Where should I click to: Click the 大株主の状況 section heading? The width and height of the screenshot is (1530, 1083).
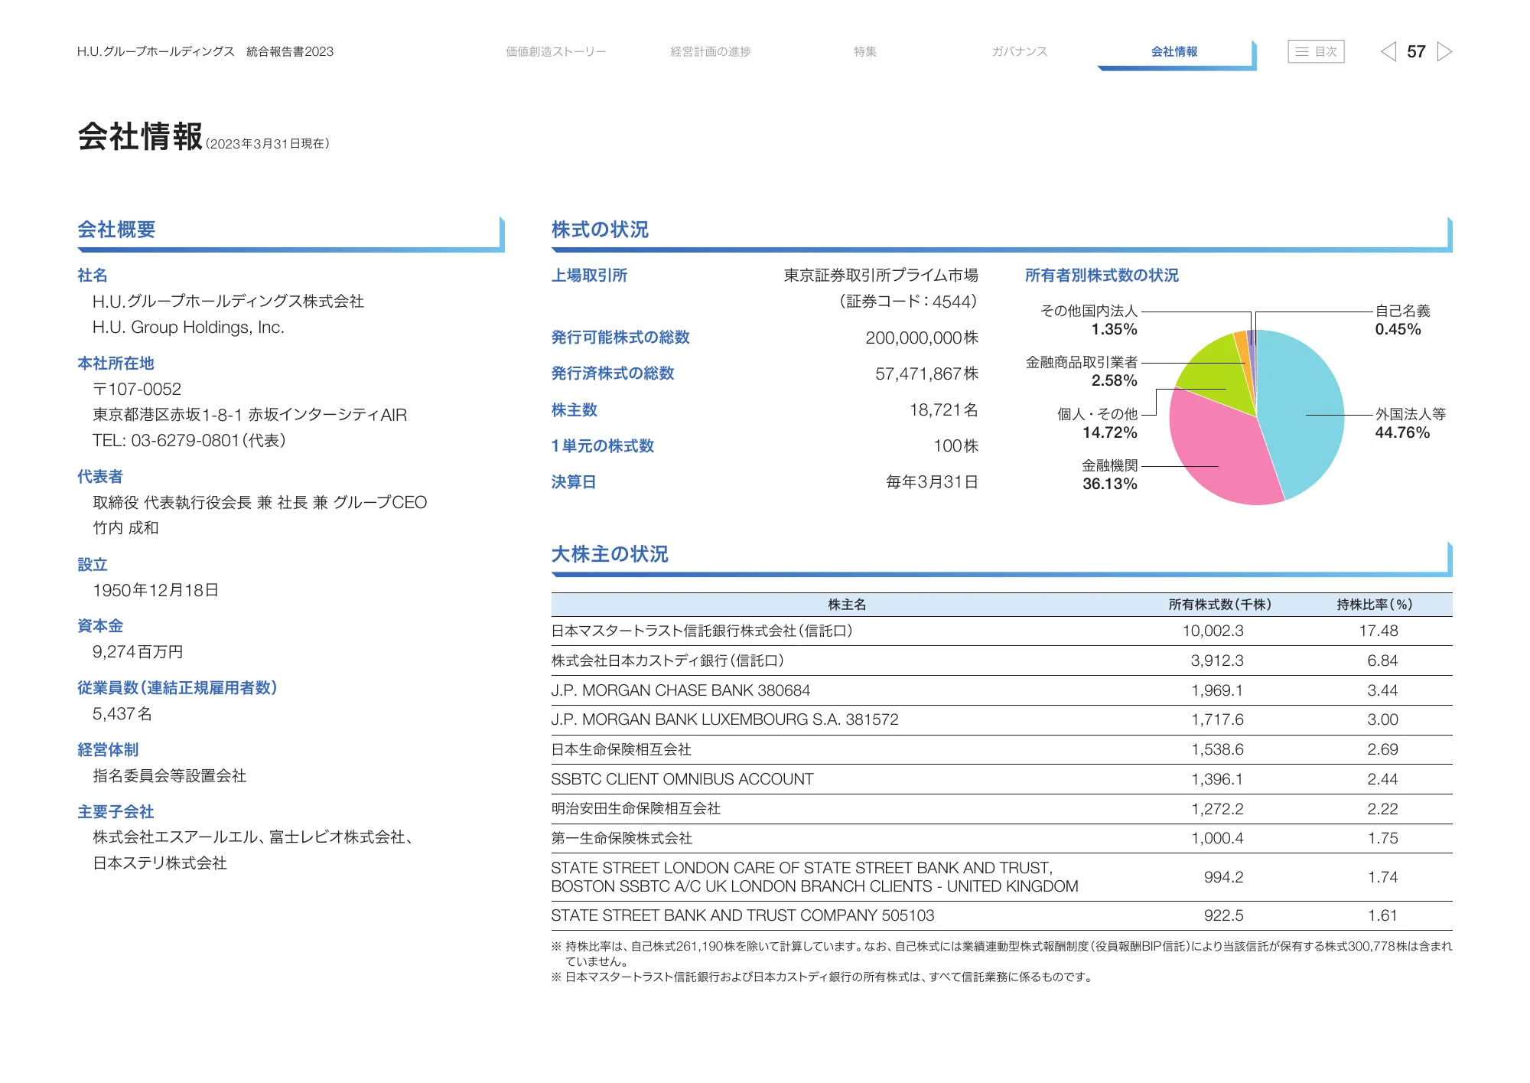click(x=610, y=554)
